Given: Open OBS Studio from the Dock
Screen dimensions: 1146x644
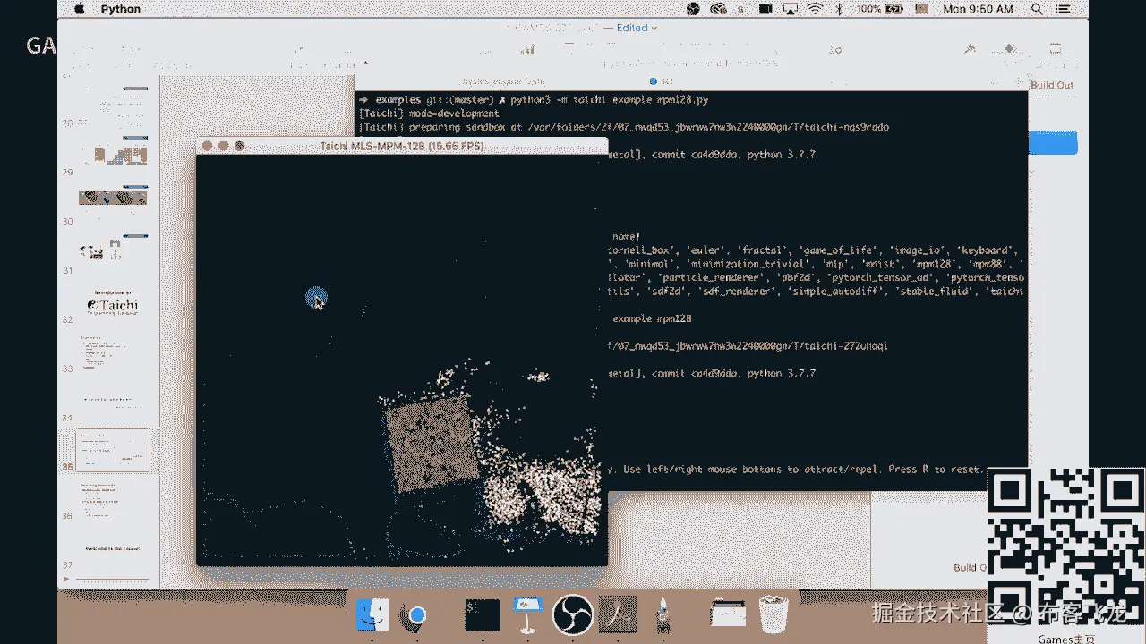Looking at the screenshot, I should pyautogui.click(x=573, y=614).
